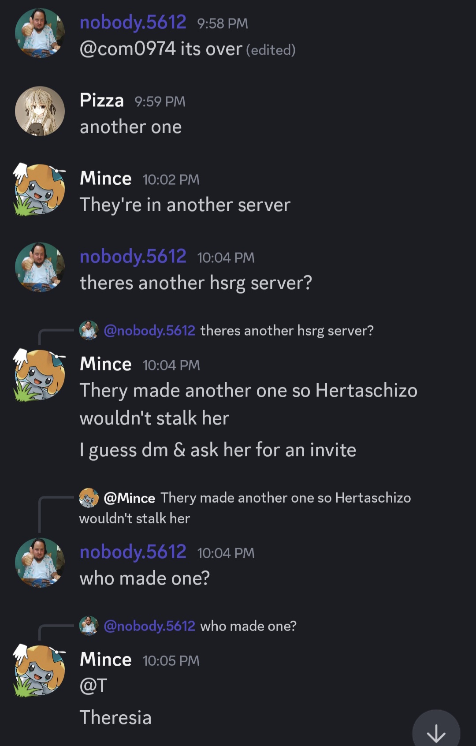The width and height of the screenshot is (476, 746).
Task: Jump to quoted reply 'Thery made another one so Hertaschizo'
Action: pyautogui.click(x=285, y=498)
